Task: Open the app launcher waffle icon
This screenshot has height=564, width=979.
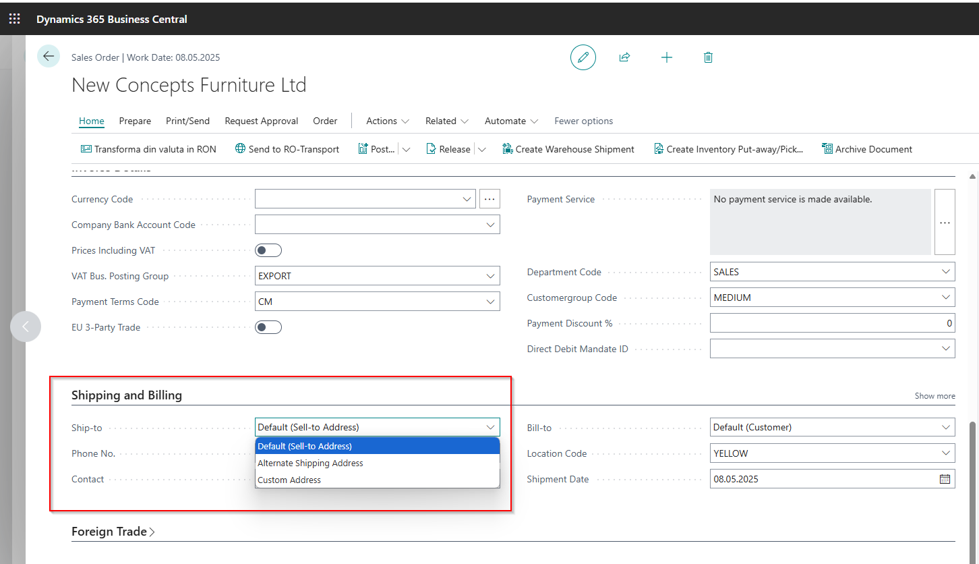Action: [x=14, y=19]
